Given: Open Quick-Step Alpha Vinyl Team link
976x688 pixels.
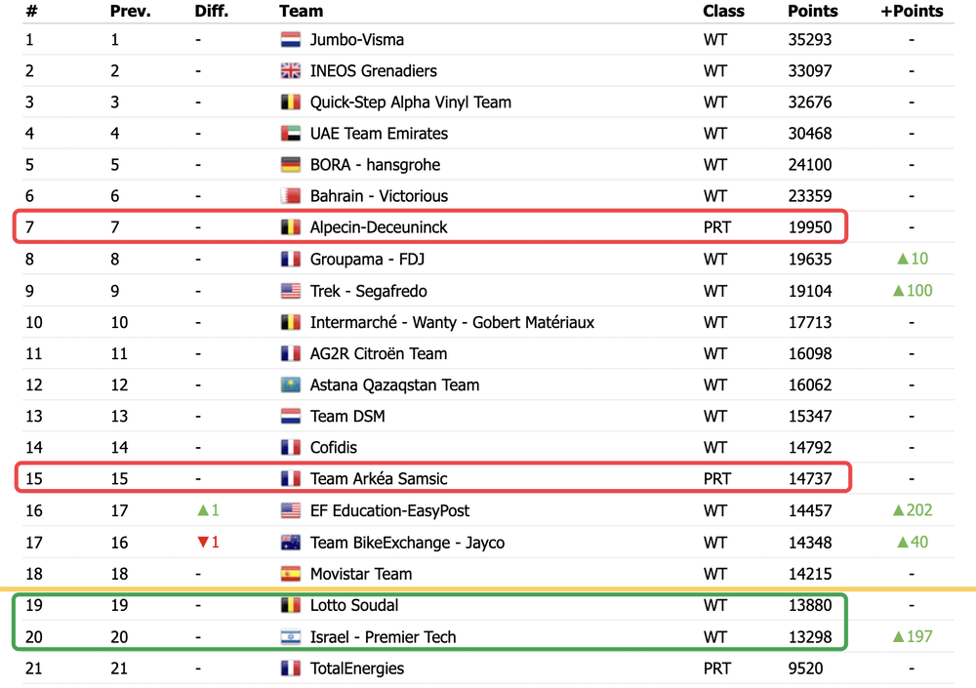Looking at the screenshot, I should [411, 102].
